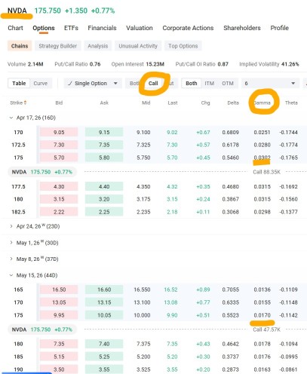The image size is (307, 374).
Task: Select the Call filter
Action: 153,83
